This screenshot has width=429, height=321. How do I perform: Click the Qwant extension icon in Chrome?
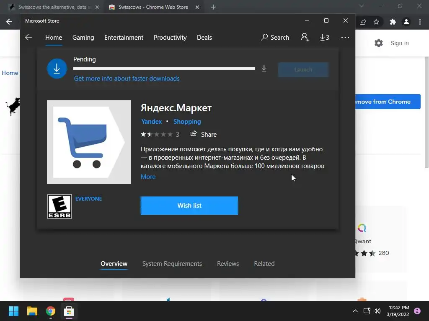(x=362, y=228)
